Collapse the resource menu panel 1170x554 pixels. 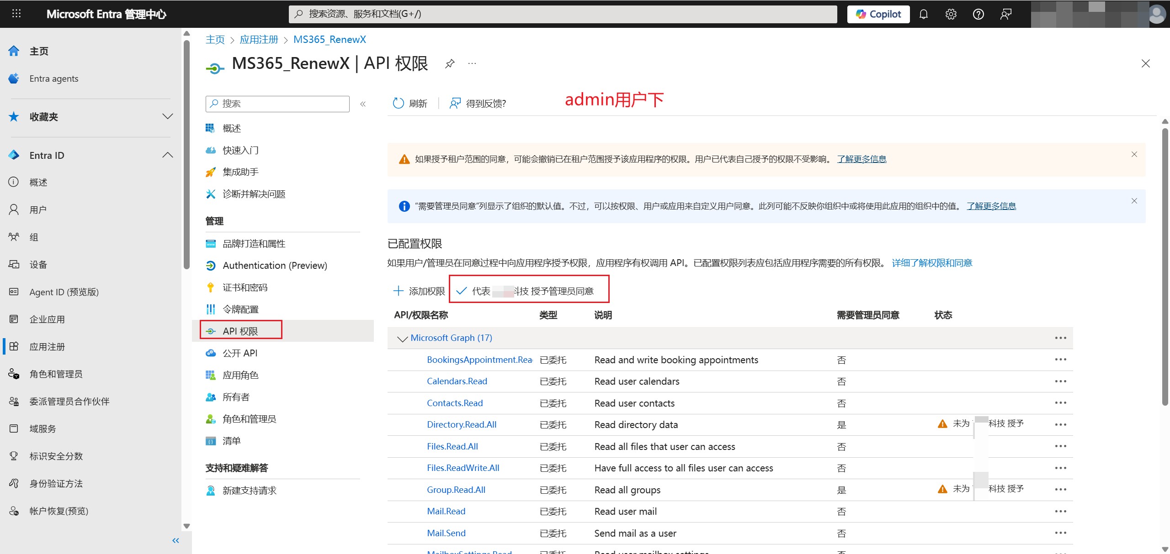[363, 104]
